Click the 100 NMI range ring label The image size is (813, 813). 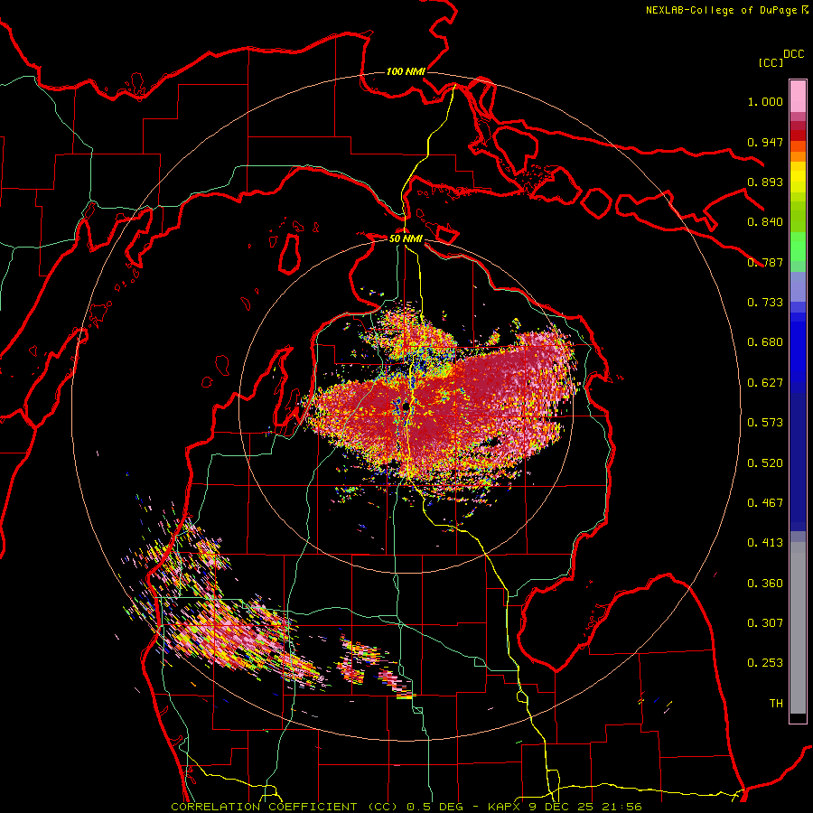coord(406,71)
